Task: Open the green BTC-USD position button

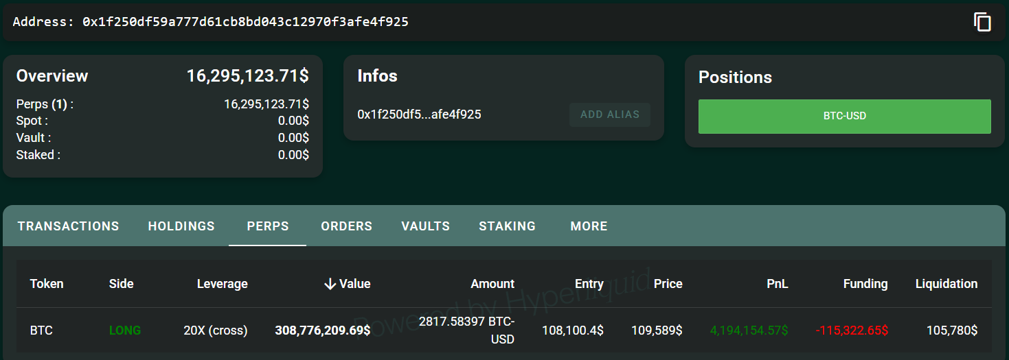Action: coord(844,117)
